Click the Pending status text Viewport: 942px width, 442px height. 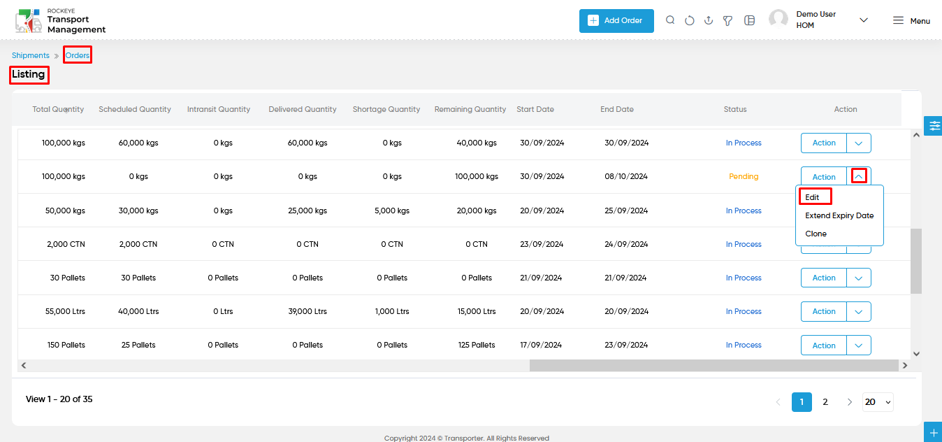click(744, 177)
